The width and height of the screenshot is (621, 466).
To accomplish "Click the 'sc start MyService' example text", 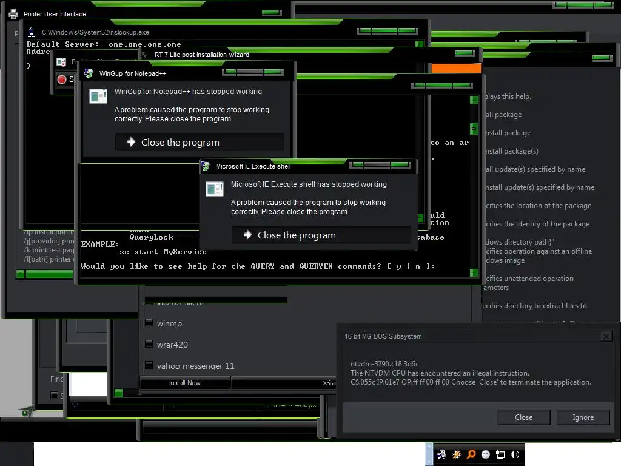I will [x=163, y=252].
